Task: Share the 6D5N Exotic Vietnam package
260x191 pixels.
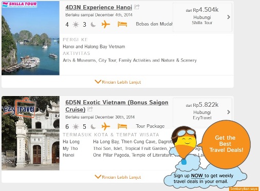Action: tap(90, 109)
